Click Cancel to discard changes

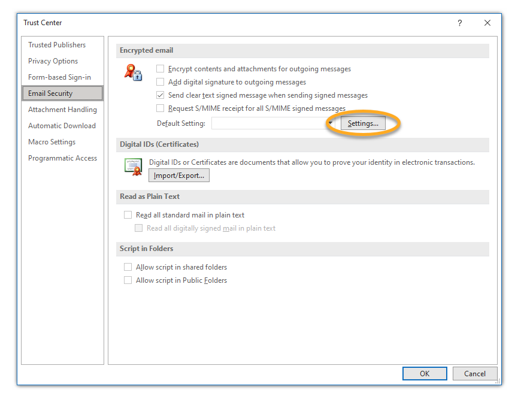475,373
